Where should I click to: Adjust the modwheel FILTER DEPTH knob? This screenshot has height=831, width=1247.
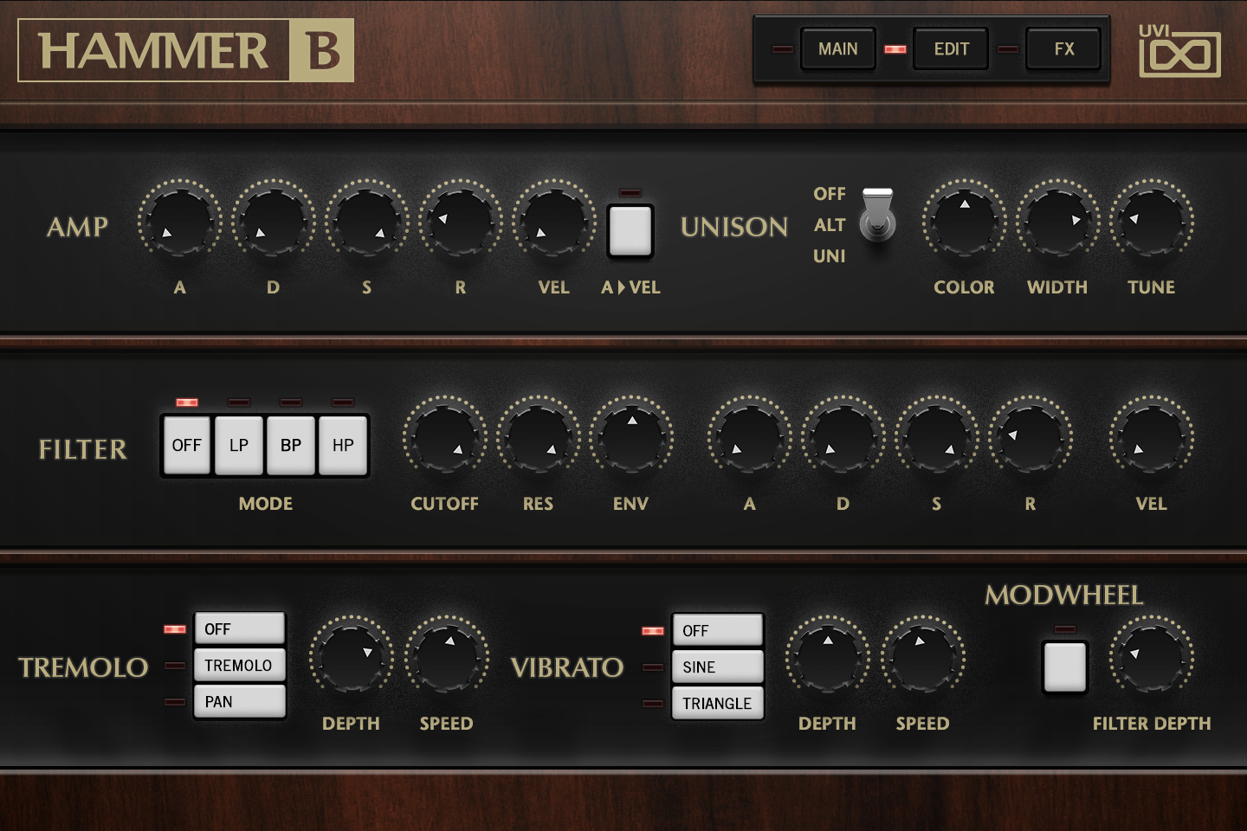1151,658
